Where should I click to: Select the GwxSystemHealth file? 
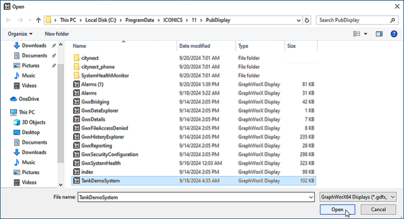pos(101,163)
